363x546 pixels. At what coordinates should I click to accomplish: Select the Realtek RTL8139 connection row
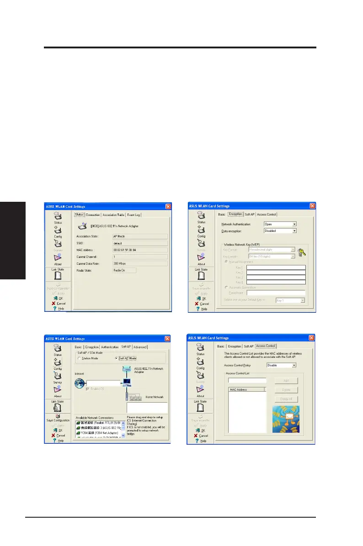98,423
